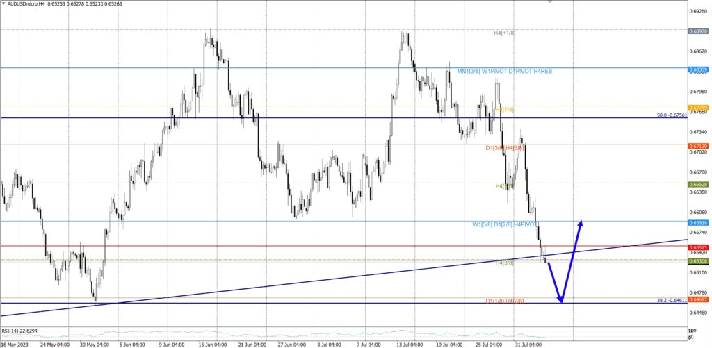This screenshot has height=348, width=712.
Task: Click the blue 0.65918 price tag
Action: pos(698,222)
